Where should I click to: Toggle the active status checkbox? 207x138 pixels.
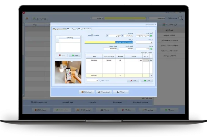click(x=92, y=35)
